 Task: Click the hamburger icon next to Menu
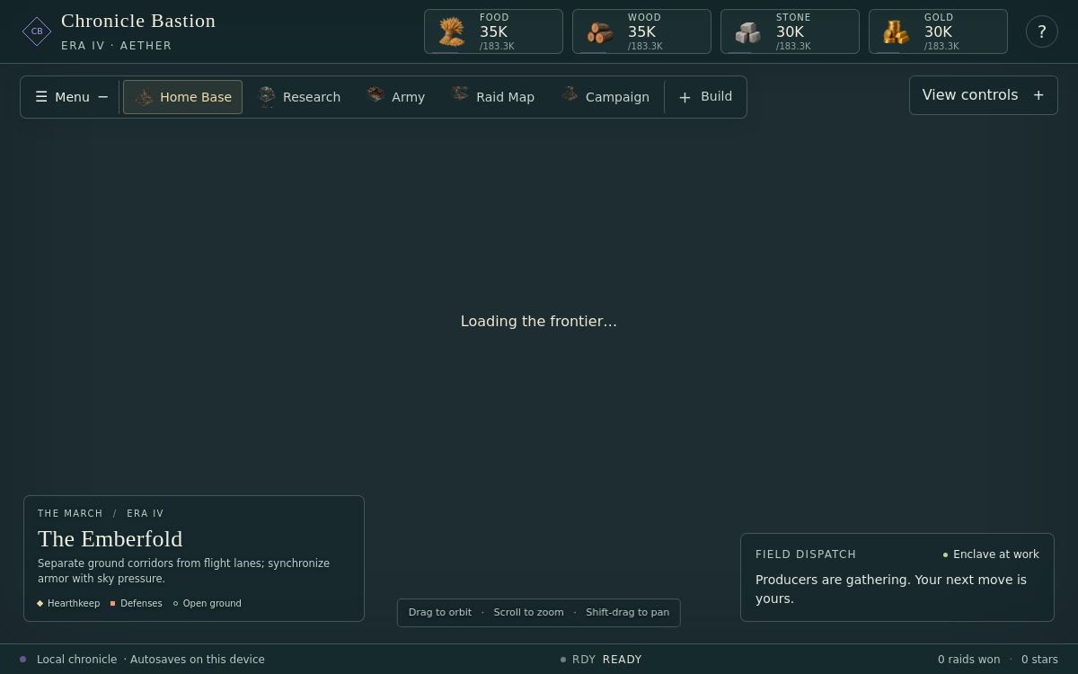41,97
